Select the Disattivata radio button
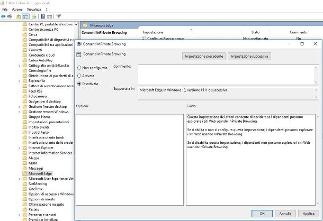This screenshot has height=221, width=323. click(x=79, y=84)
